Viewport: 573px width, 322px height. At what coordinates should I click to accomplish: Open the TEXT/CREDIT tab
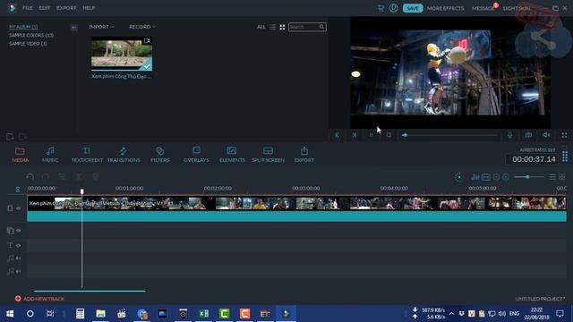click(x=87, y=155)
